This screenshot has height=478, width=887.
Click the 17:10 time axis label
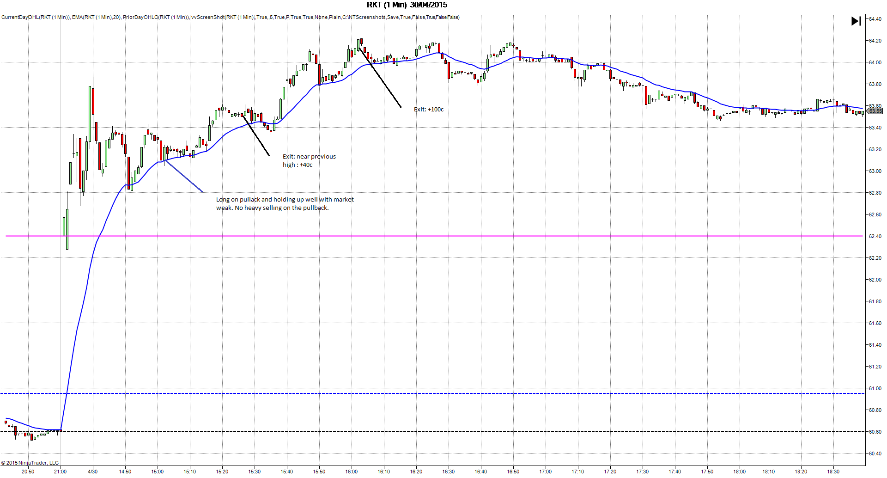point(577,472)
